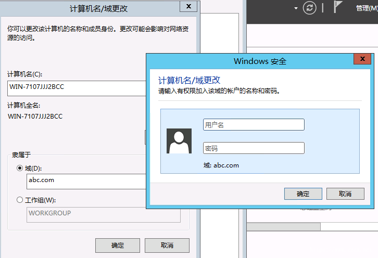Viewport: 378px width, 258px height.
Task: Click the abc.com domain text box
Action: tap(86, 182)
